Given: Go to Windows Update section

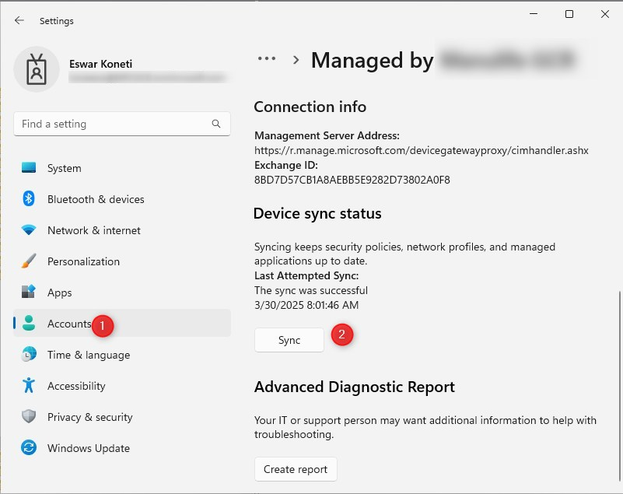Looking at the screenshot, I should 88,448.
